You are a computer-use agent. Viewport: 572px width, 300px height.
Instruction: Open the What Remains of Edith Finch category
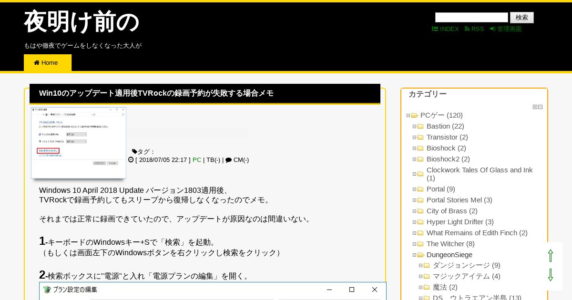(477, 233)
